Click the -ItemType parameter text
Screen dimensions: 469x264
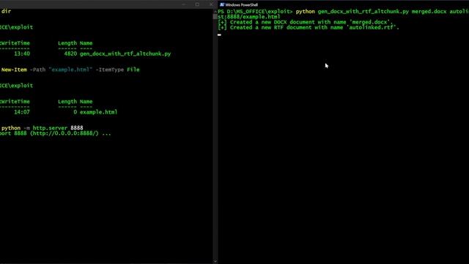(x=109, y=70)
